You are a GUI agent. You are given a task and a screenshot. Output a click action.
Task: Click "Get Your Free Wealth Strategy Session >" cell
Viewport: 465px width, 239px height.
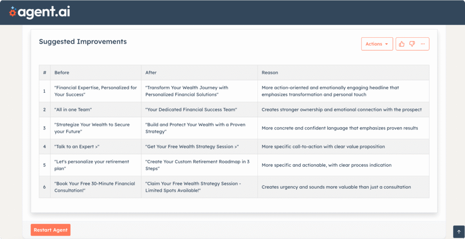coord(199,146)
